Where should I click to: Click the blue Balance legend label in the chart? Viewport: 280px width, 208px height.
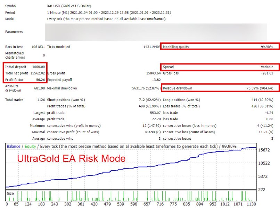[x=14, y=147]
